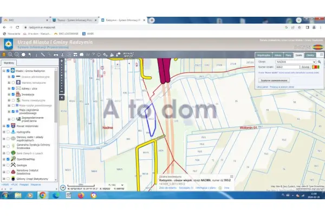Open Firefox from the Windows taskbar

[x=81, y=195]
